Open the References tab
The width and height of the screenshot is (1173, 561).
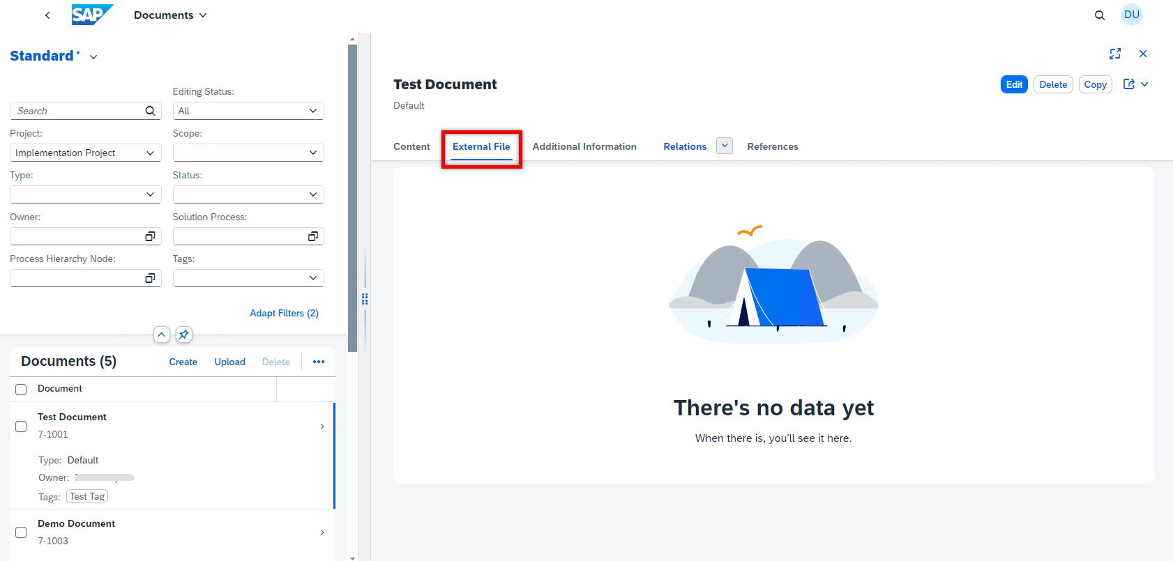[x=772, y=146]
